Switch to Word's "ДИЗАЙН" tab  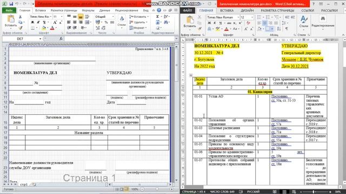coord(247,11)
